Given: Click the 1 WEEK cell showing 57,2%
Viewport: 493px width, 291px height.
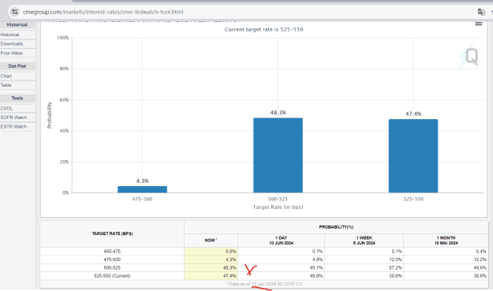Looking at the screenshot, I should [364, 268].
